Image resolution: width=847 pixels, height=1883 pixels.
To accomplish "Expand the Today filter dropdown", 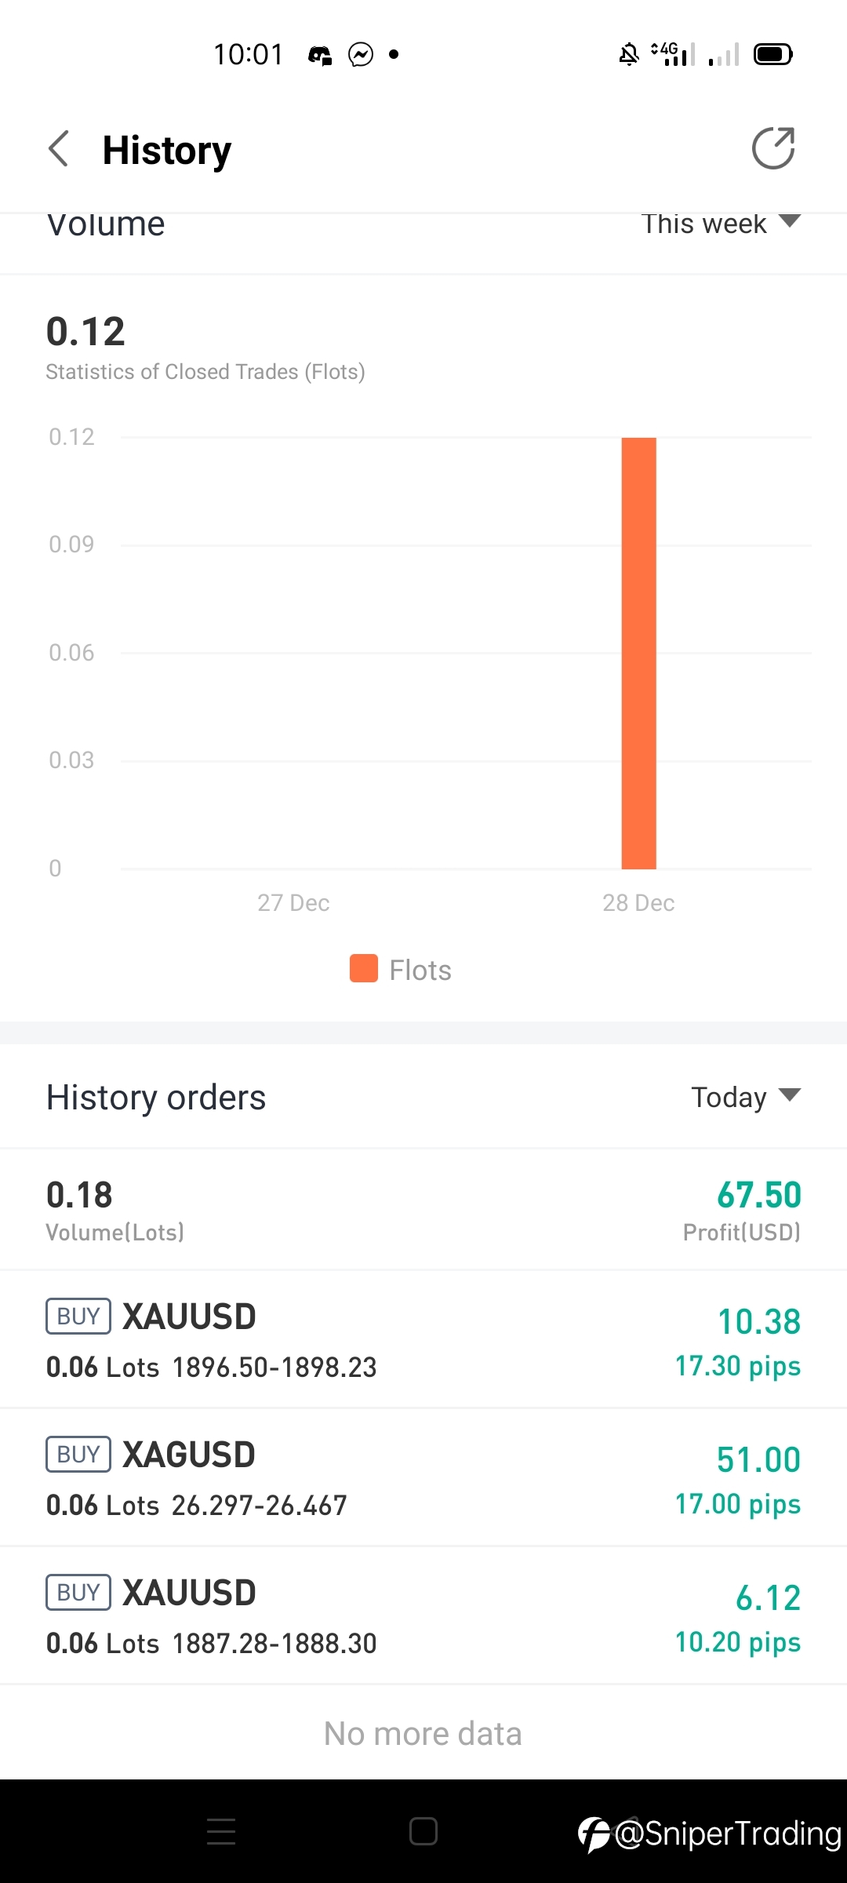I will coord(746,1097).
